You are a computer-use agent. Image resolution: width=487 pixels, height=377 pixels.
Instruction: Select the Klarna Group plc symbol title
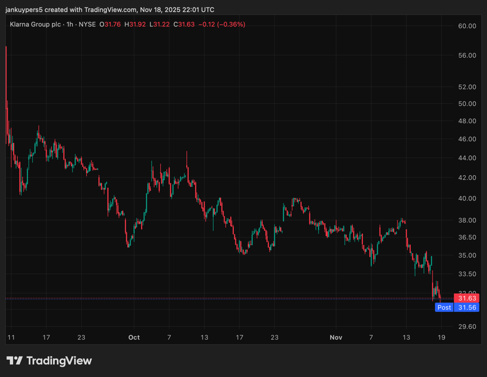click(x=36, y=24)
